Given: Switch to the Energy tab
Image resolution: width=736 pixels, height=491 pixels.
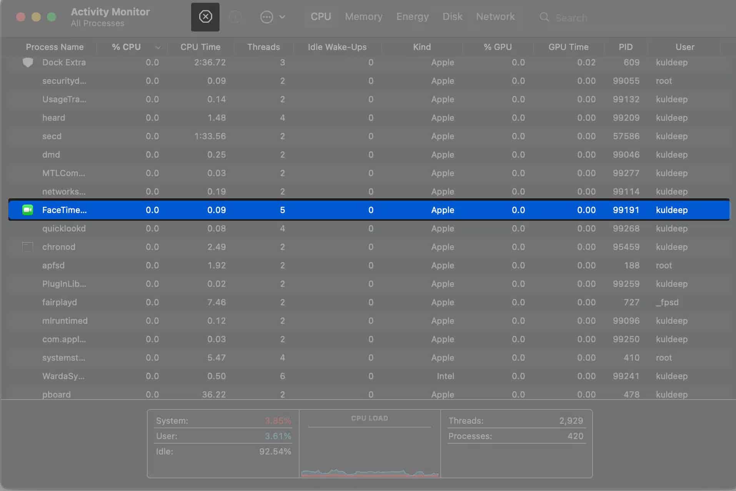Looking at the screenshot, I should [412, 17].
